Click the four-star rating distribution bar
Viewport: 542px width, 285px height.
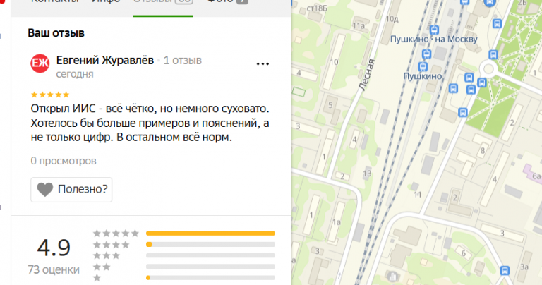click(210, 245)
